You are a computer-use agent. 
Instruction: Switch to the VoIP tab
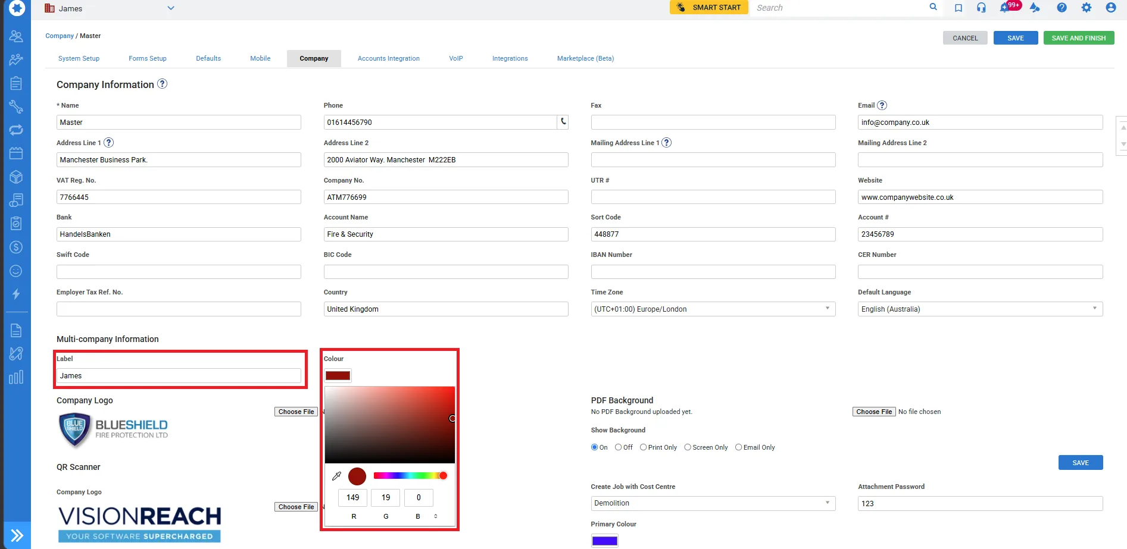click(x=456, y=58)
